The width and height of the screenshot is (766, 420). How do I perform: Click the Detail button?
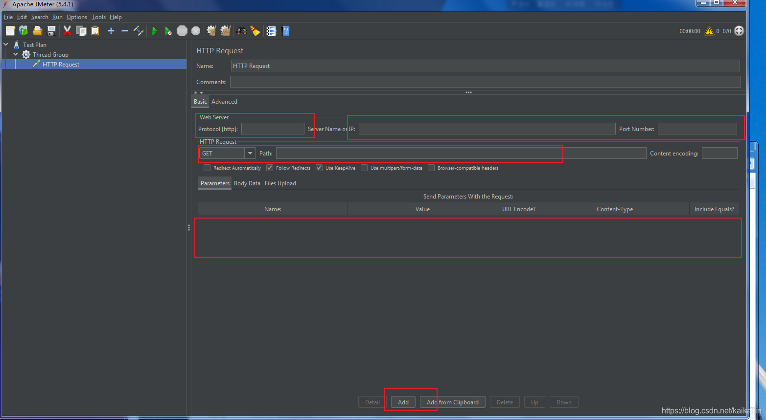pos(372,402)
